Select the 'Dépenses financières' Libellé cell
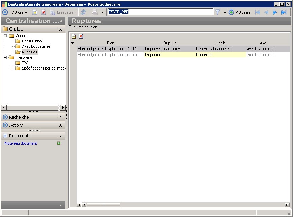 (221, 49)
